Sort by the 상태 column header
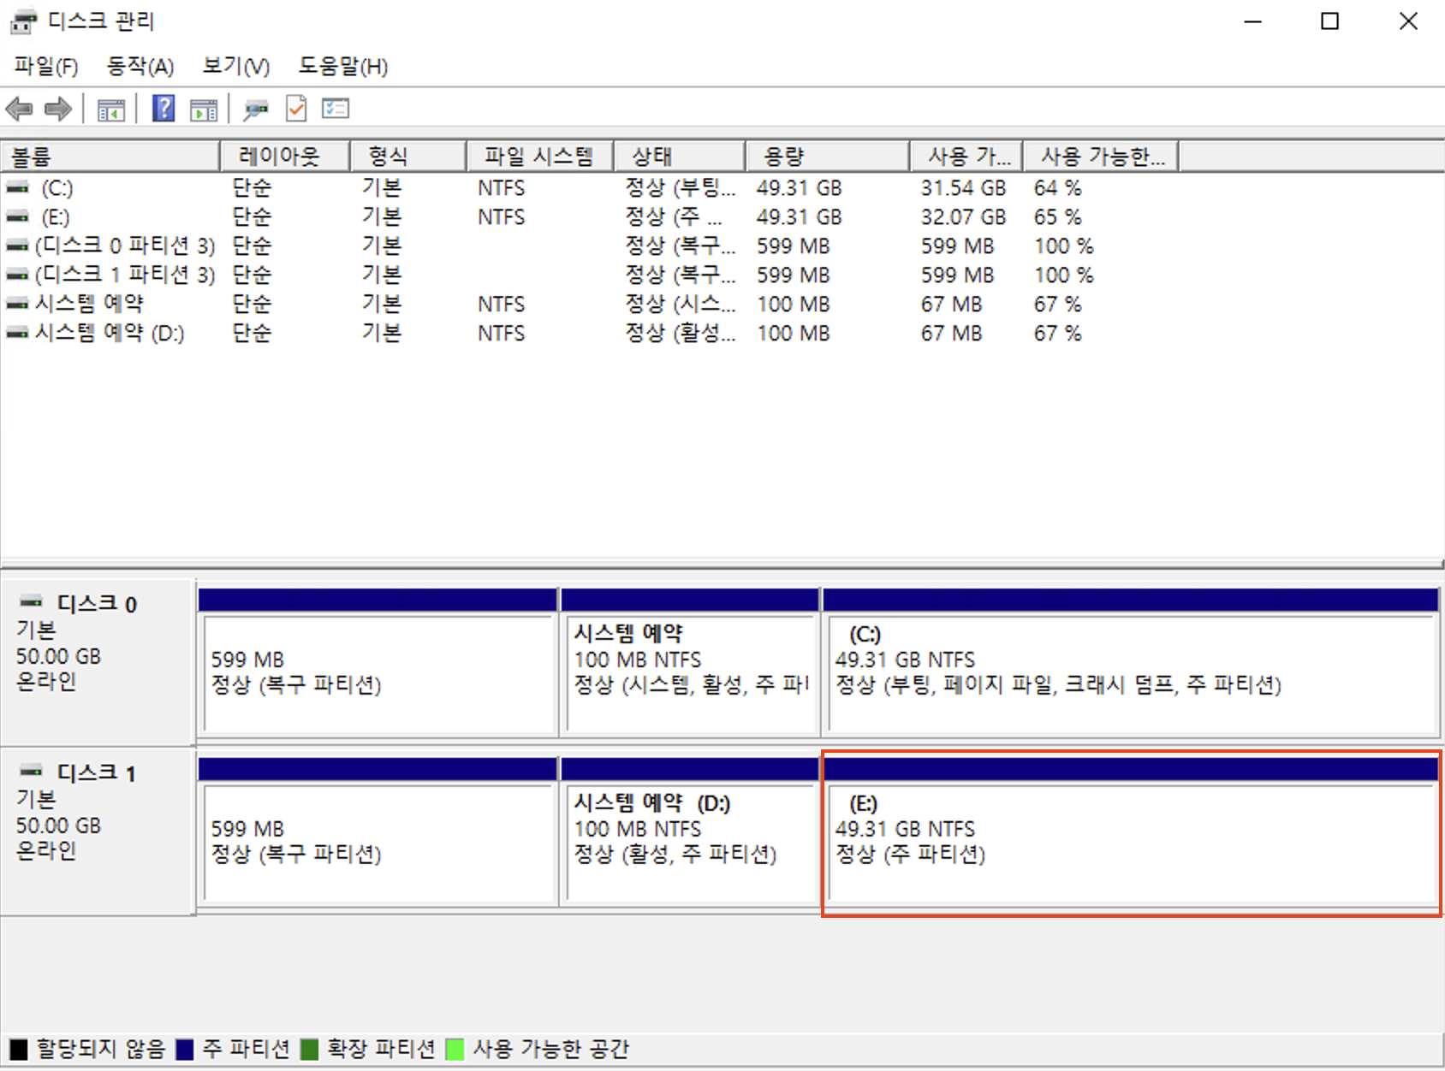Image resolution: width=1445 pixels, height=1071 pixels. point(680,157)
